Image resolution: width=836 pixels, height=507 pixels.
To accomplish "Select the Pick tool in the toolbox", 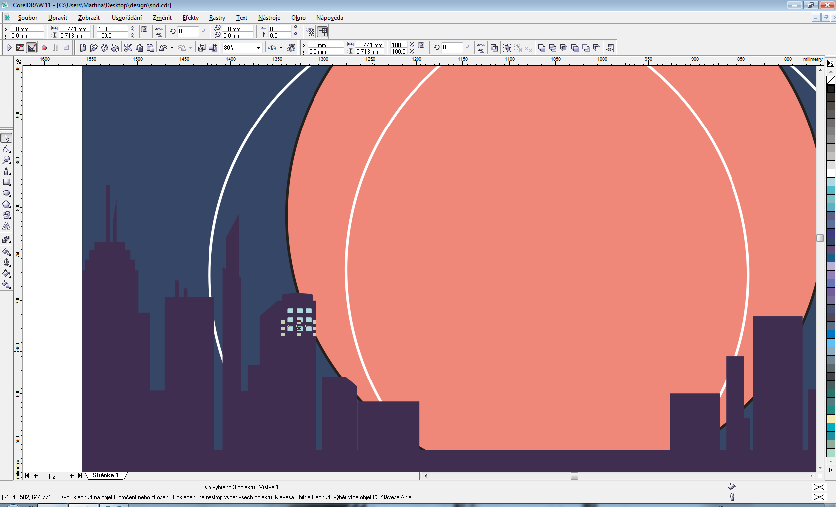I will pyautogui.click(x=7, y=138).
